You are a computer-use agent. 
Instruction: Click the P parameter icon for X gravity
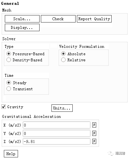pos(94,125)
